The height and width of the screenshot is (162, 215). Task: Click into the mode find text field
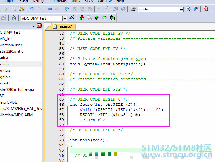point(158,9)
